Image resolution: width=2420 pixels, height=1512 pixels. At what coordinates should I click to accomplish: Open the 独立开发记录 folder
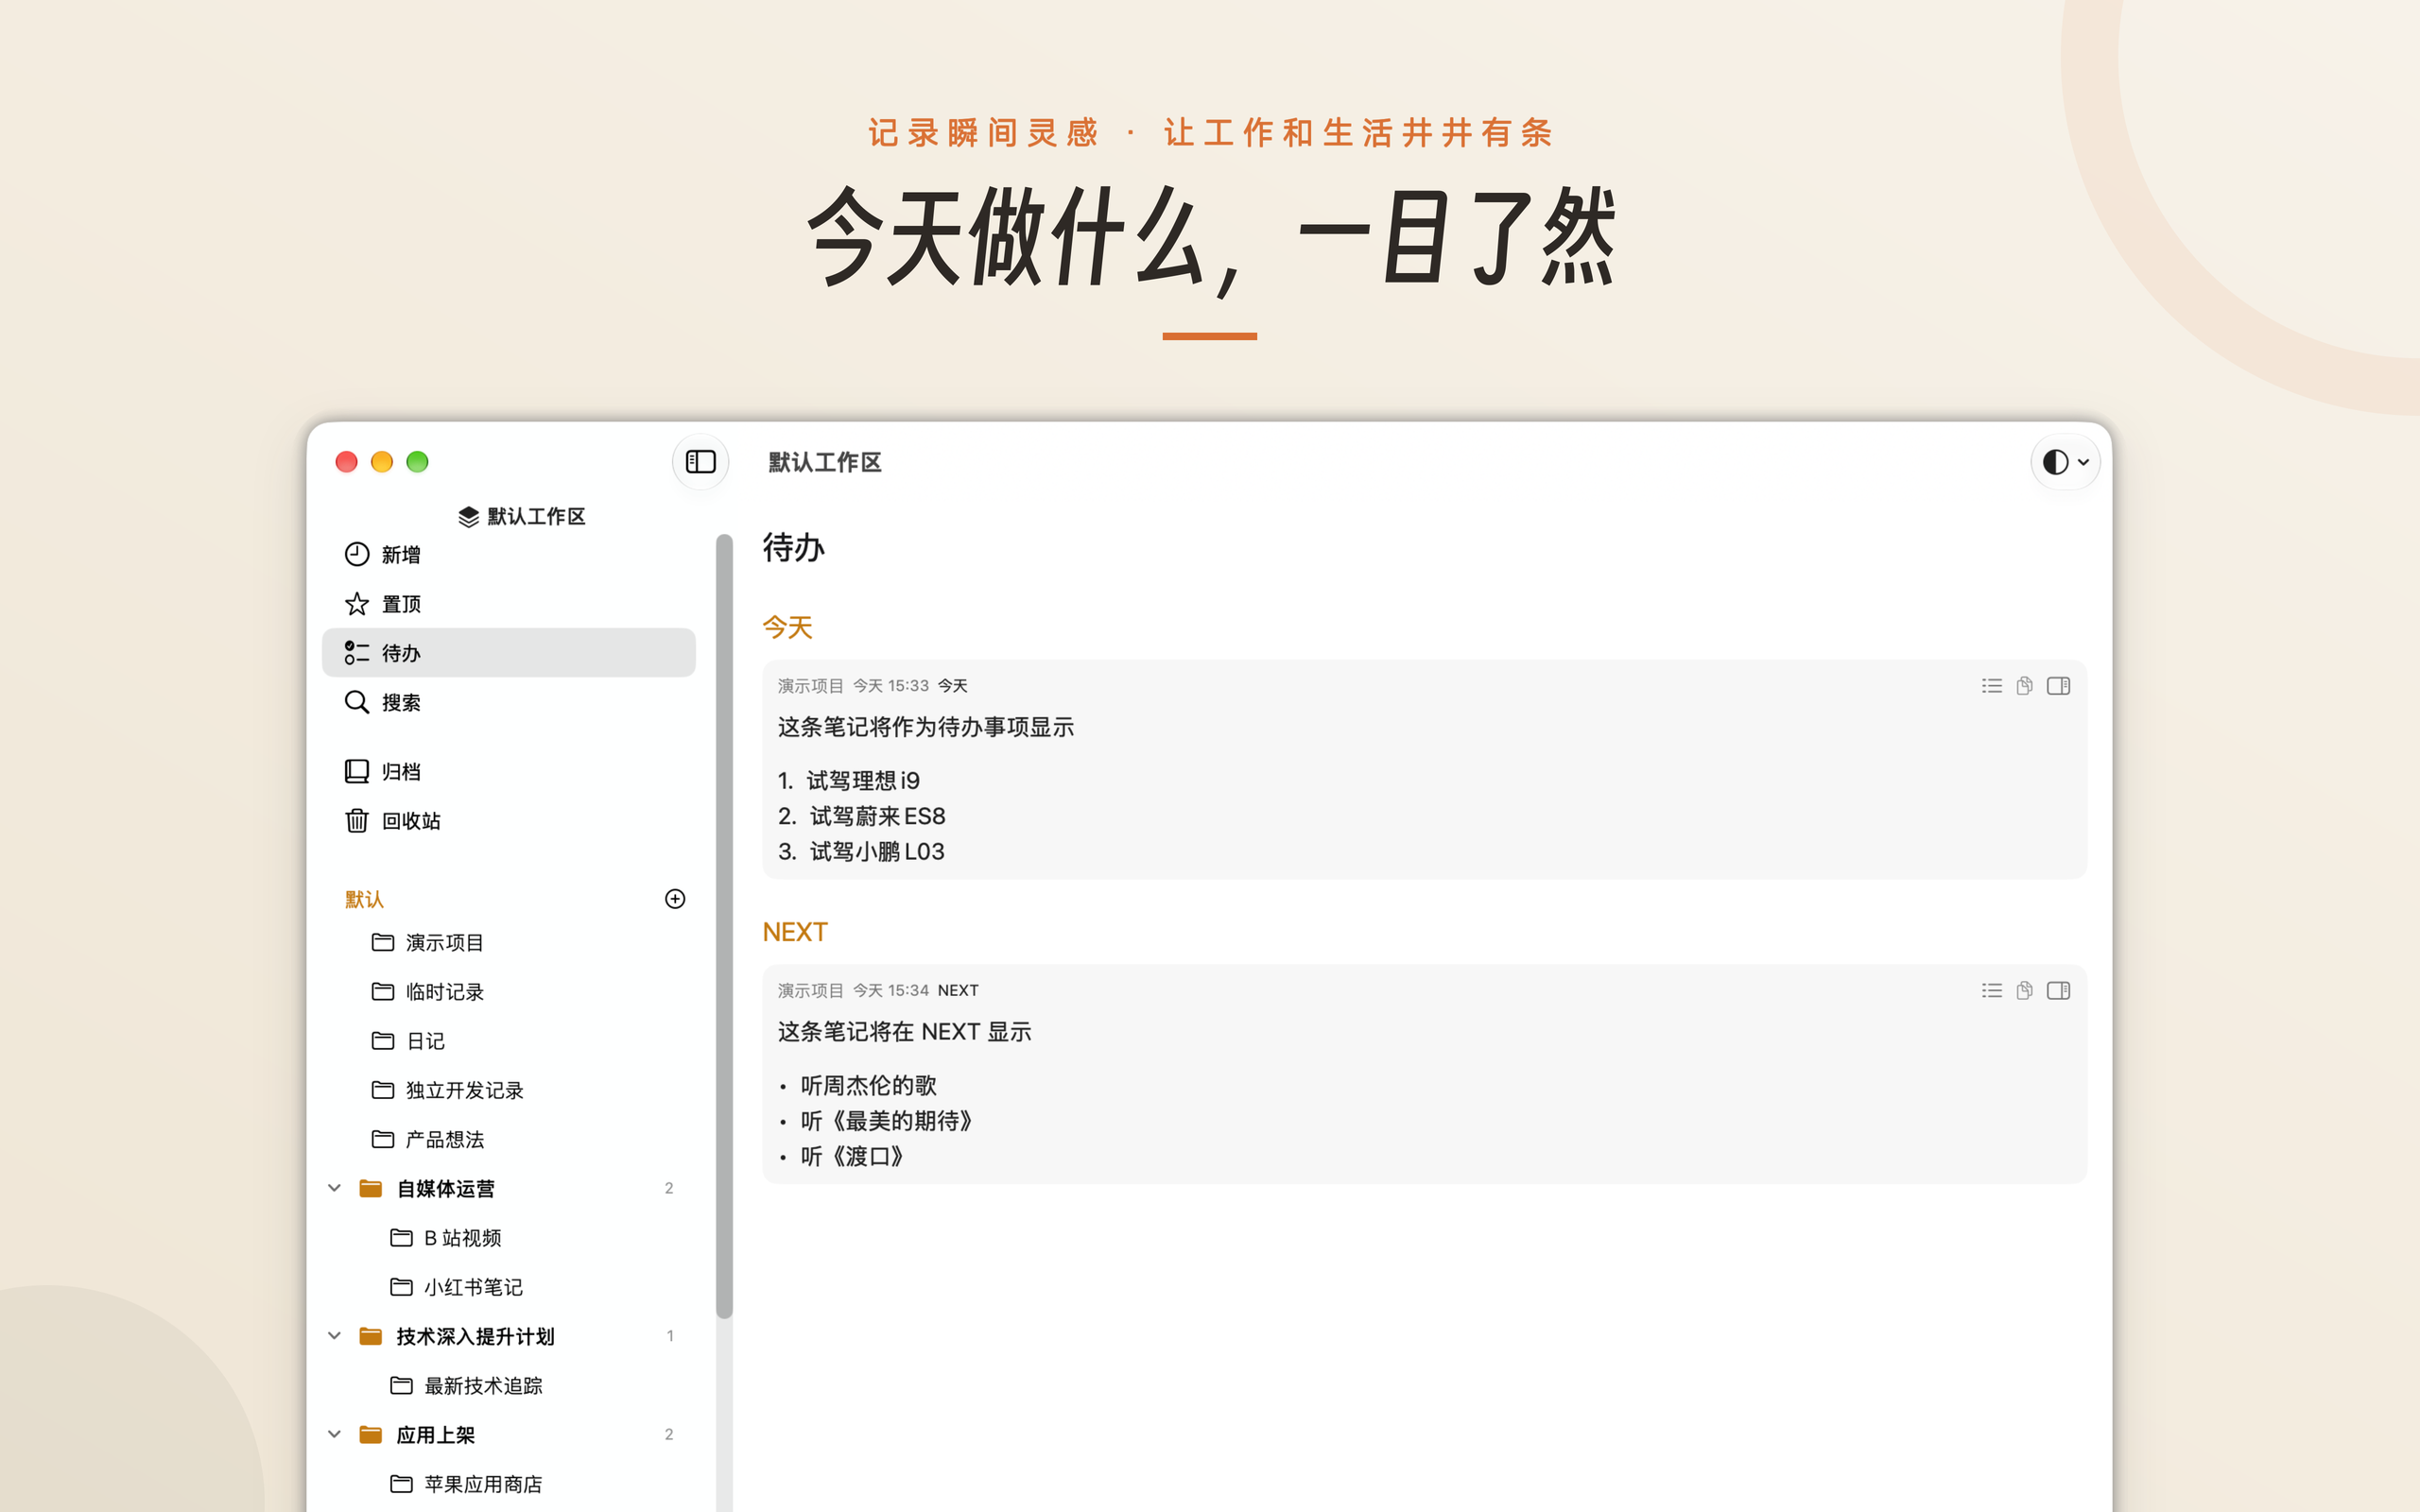click(x=508, y=1090)
